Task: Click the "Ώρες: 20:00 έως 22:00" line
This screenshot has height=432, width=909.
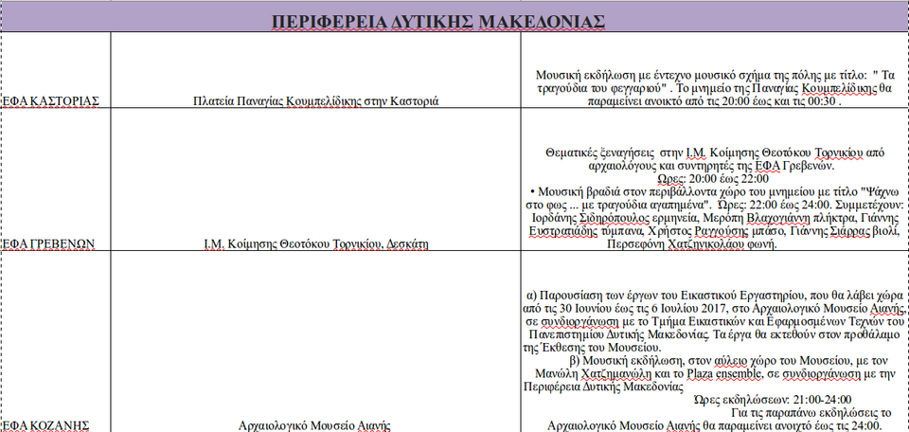Action: [713, 177]
